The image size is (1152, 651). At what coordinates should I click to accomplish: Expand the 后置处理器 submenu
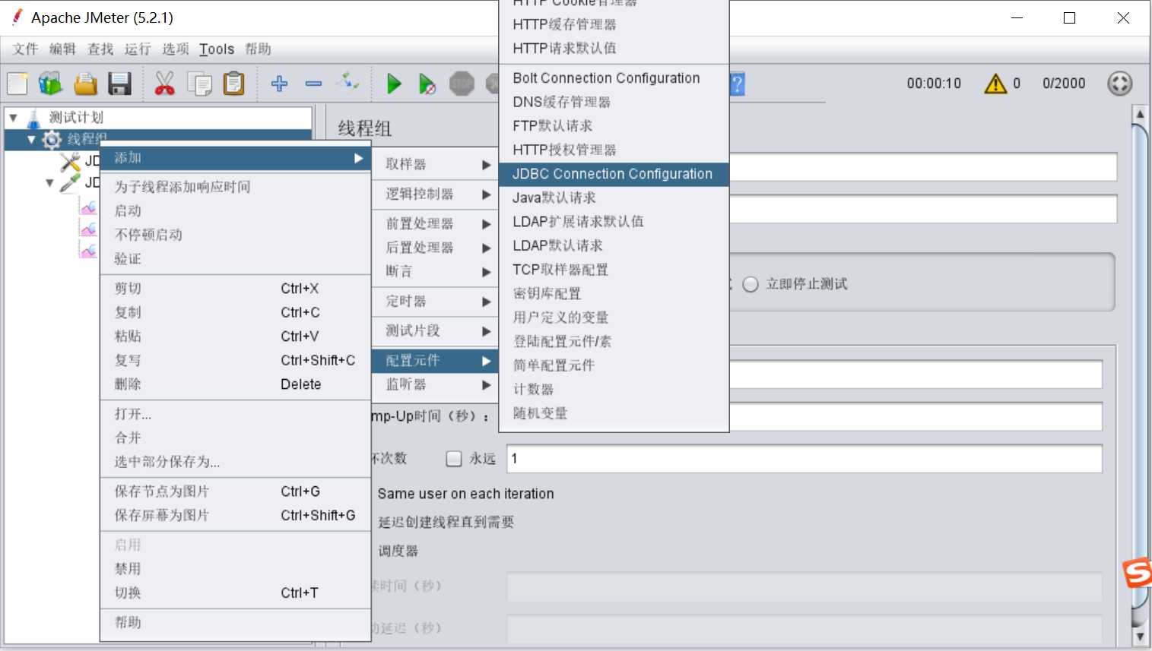pyautogui.click(x=435, y=248)
